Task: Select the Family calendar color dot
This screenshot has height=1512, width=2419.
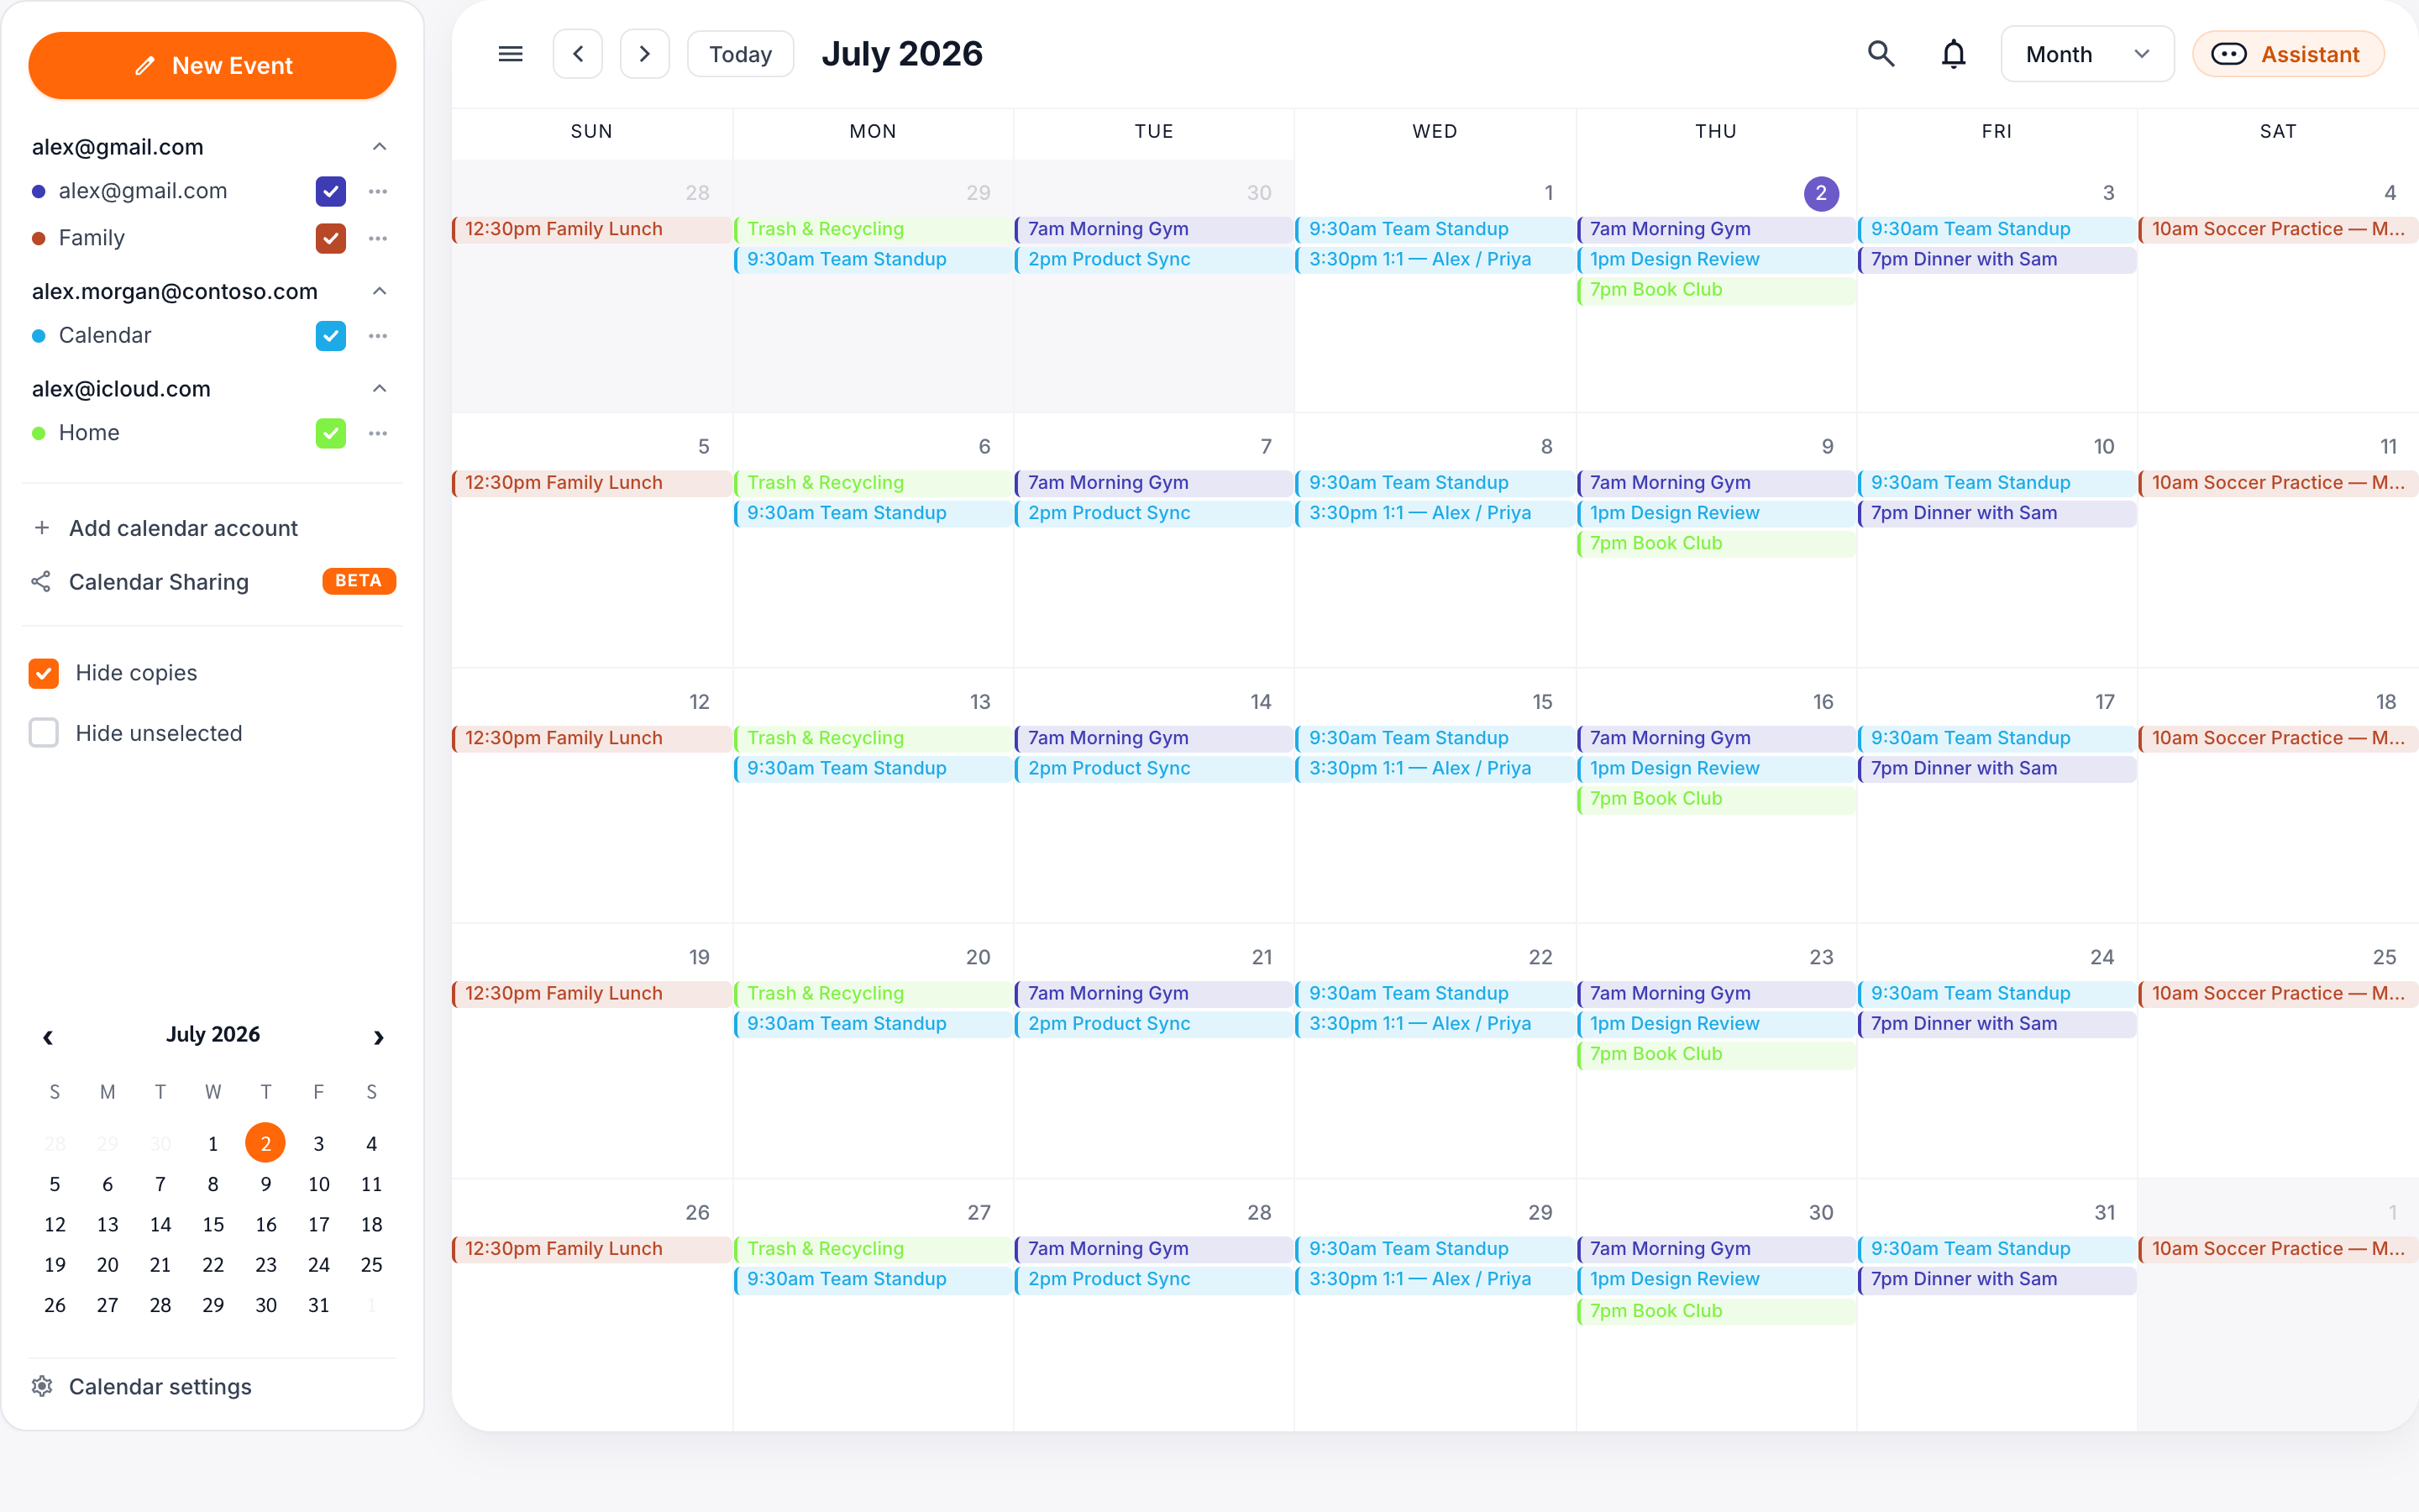Action: [x=39, y=238]
